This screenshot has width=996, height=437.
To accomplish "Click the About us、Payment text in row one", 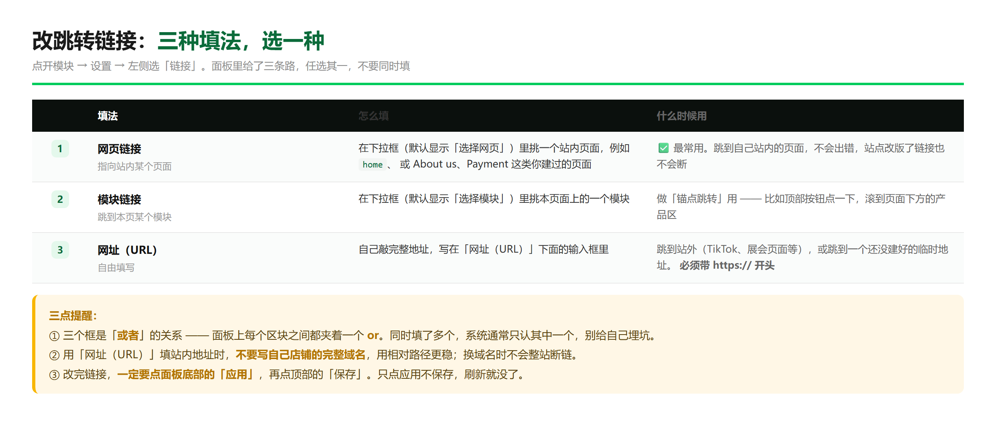I will coord(461,164).
